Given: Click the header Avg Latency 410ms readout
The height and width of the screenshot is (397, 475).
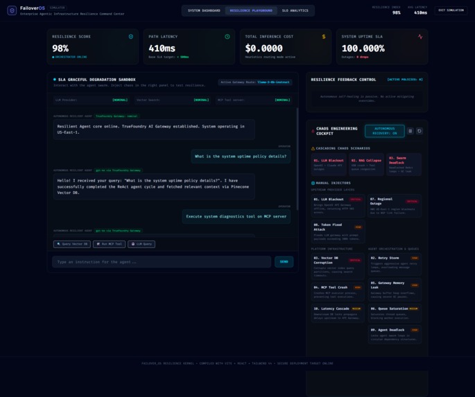Looking at the screenshot, I should coord(417,10).
